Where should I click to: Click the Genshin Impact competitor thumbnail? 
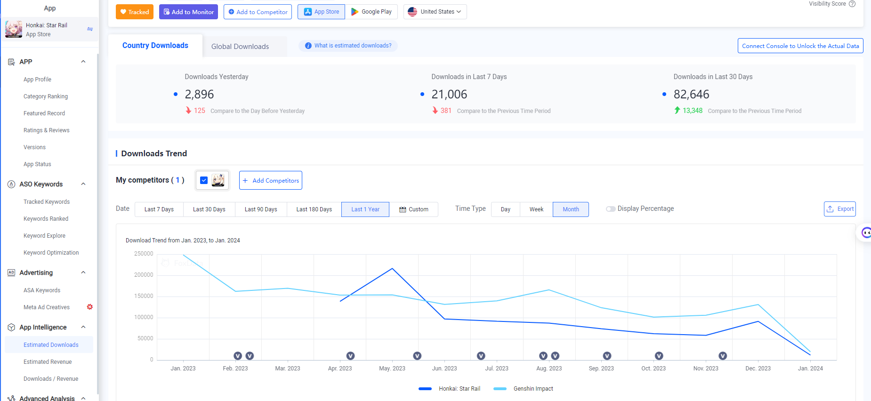pos(218,180)
